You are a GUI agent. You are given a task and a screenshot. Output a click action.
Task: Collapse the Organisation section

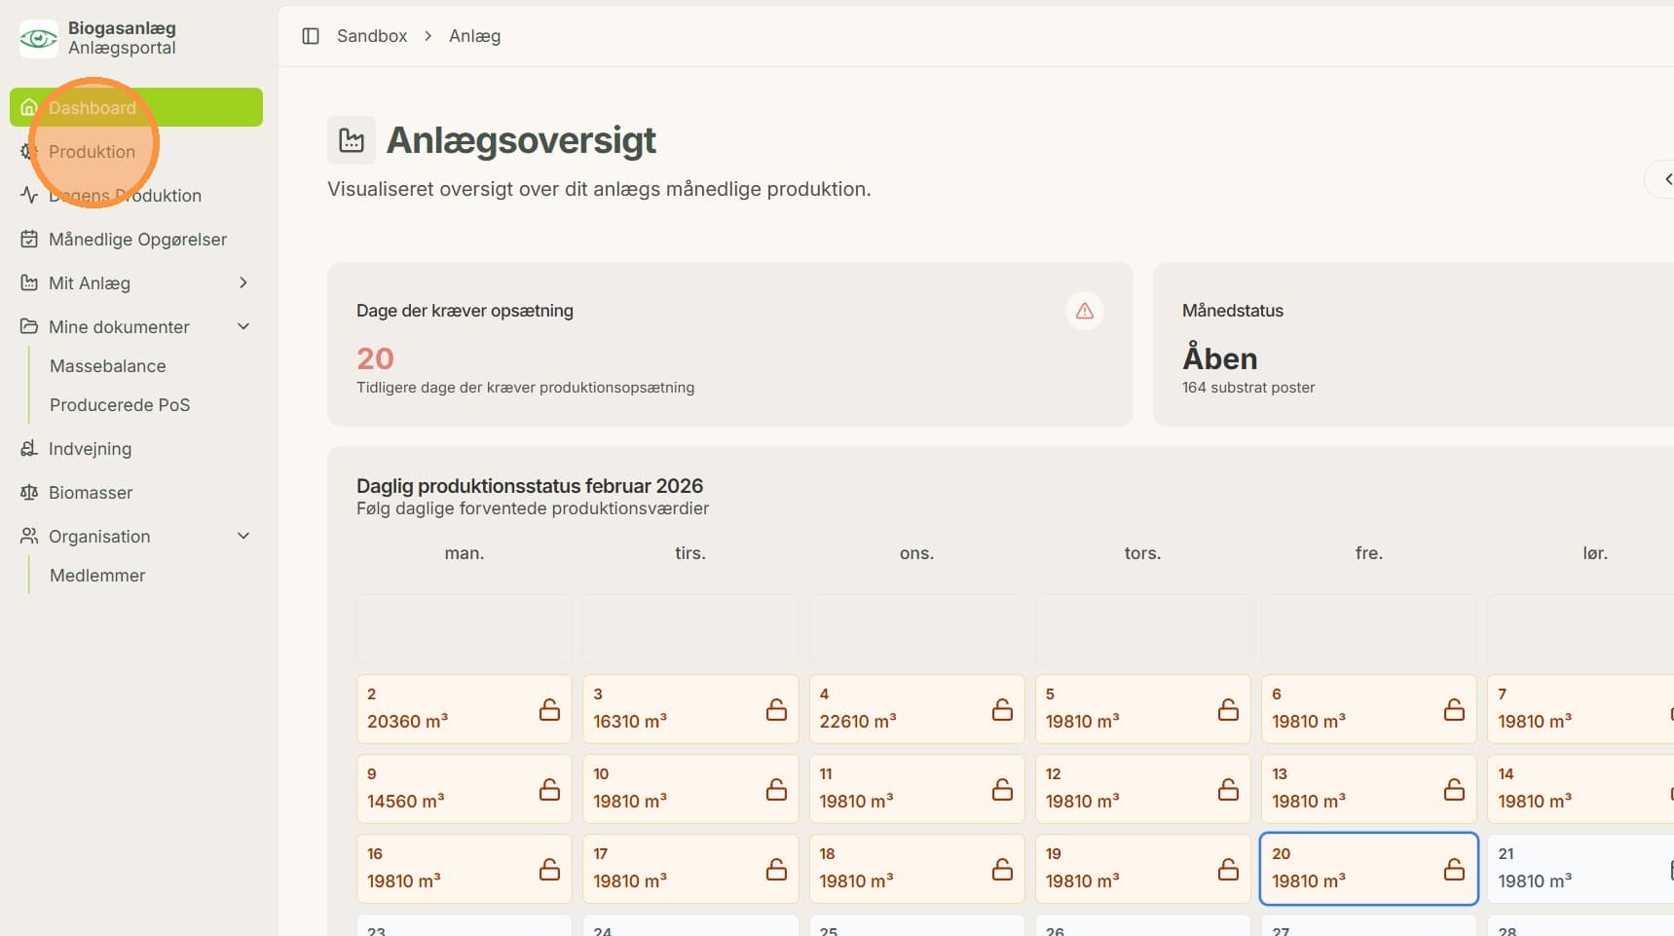pos(243,536)
